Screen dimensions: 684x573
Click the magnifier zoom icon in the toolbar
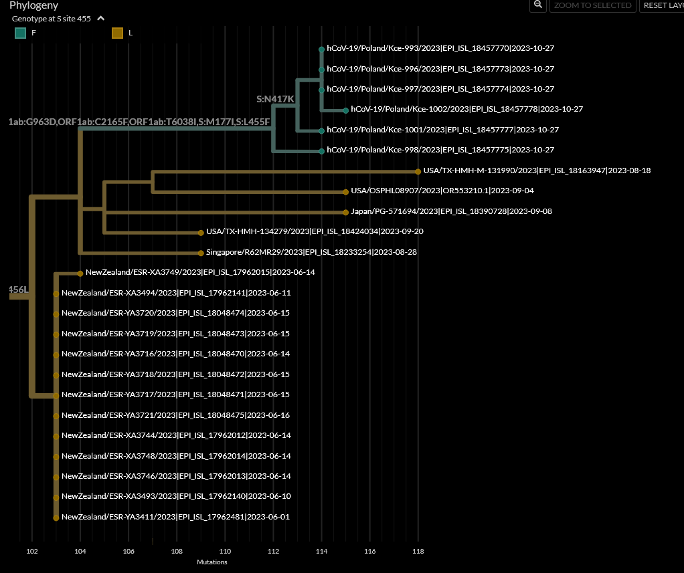point(537,5)
